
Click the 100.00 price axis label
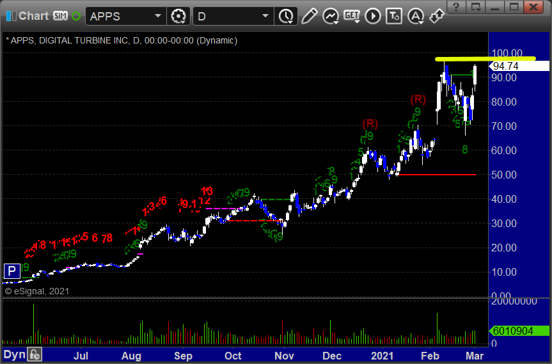point(507,53)
